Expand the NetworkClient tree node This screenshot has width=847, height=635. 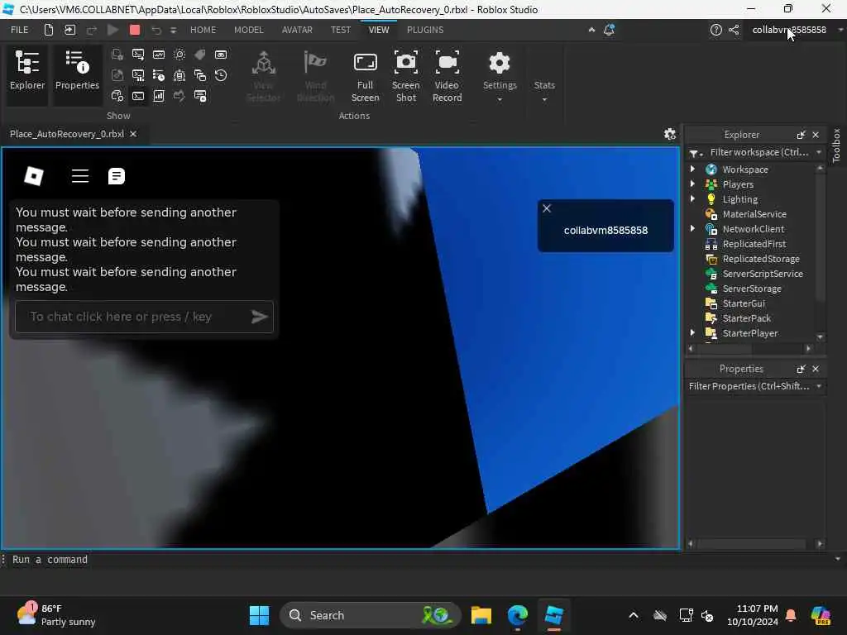coord(693,229)
